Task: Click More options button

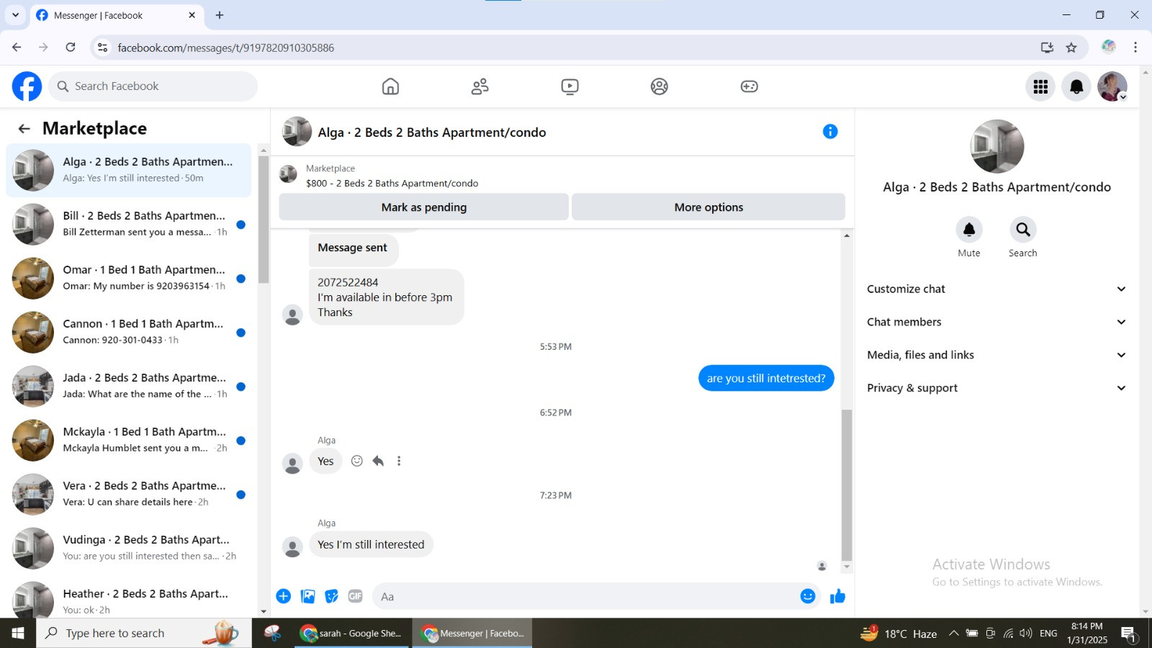Action: 708,207
